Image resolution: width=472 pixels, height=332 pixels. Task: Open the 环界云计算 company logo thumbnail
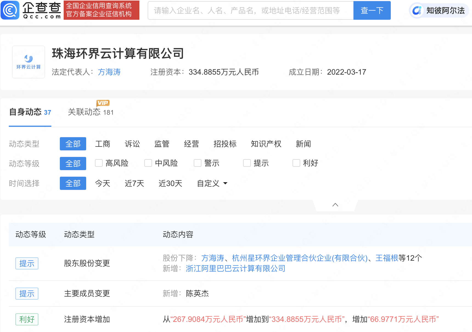(x=29, y=62)
